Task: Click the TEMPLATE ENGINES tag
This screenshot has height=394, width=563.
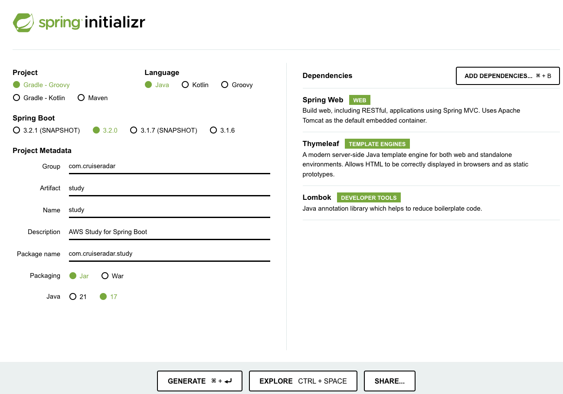Action: (377, 144)
